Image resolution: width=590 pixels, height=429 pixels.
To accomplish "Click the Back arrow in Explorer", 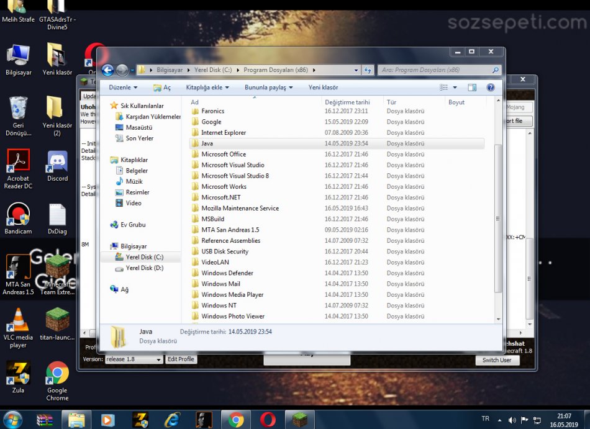I will tap(107, 70).
